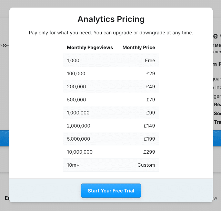Screen dimensions: 221x211
Task: Click the £299 price
Action: coord(150,152)
